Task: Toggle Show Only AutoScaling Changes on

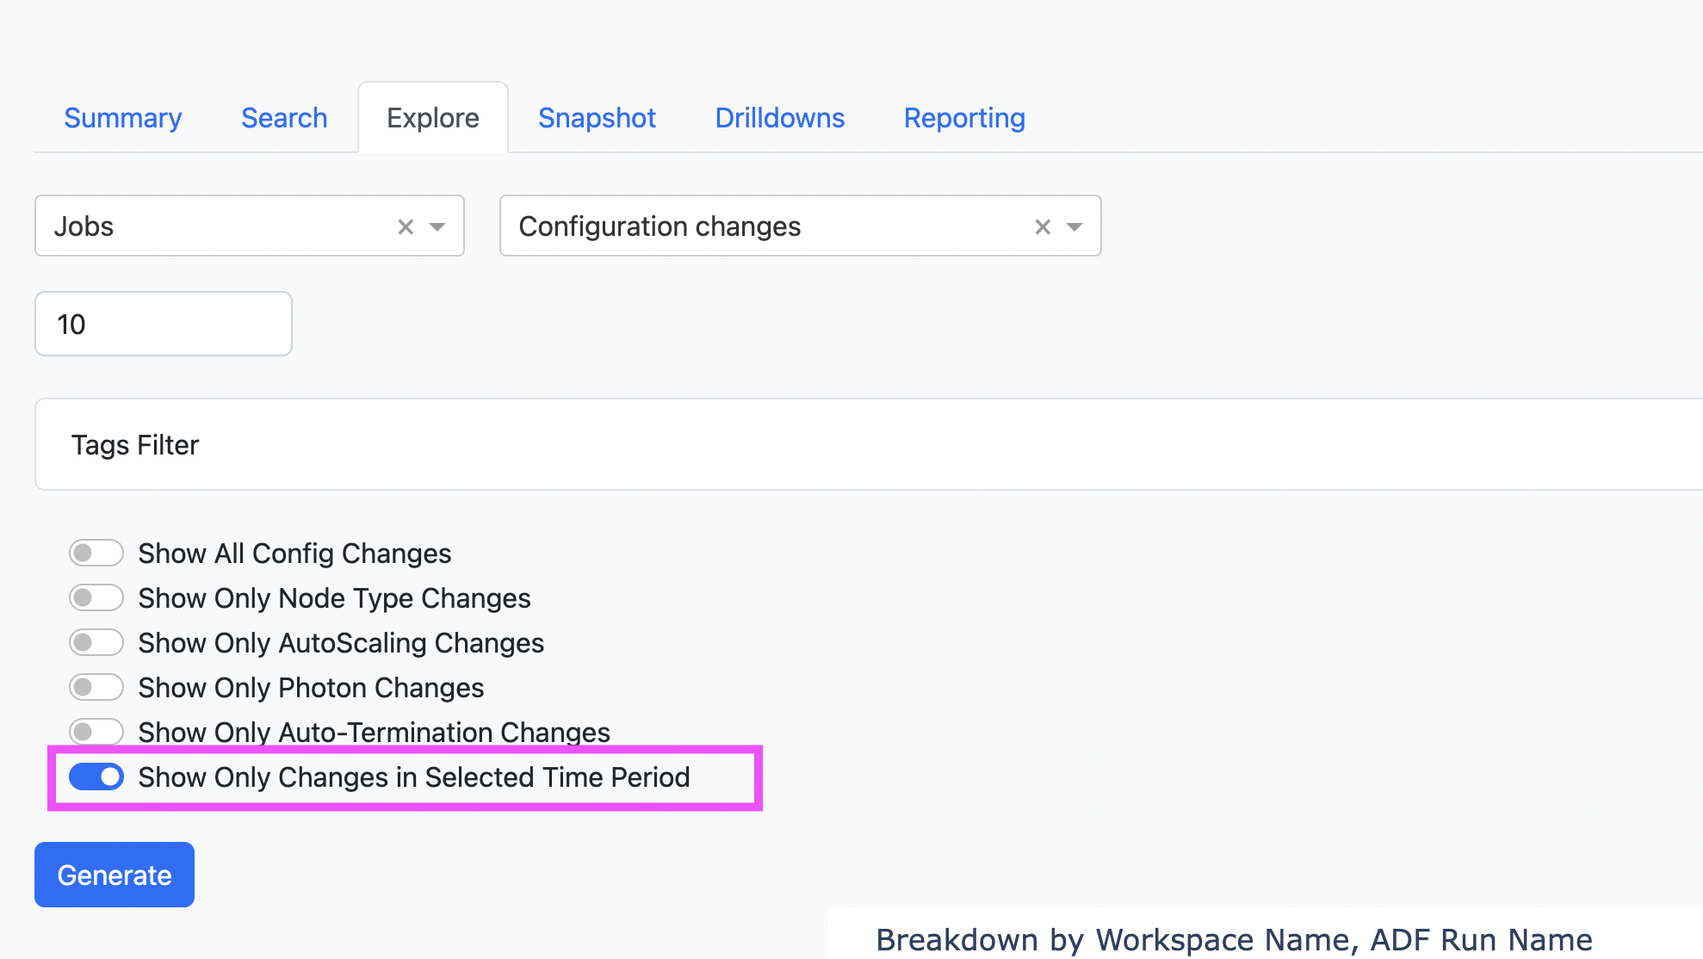Action: click(x=96, y=642)
